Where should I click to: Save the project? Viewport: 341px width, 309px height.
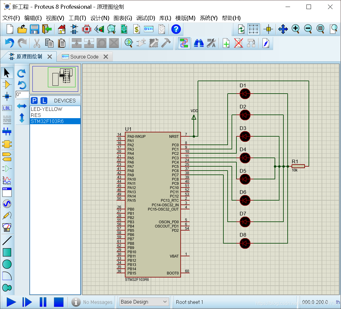coord(34,29)
